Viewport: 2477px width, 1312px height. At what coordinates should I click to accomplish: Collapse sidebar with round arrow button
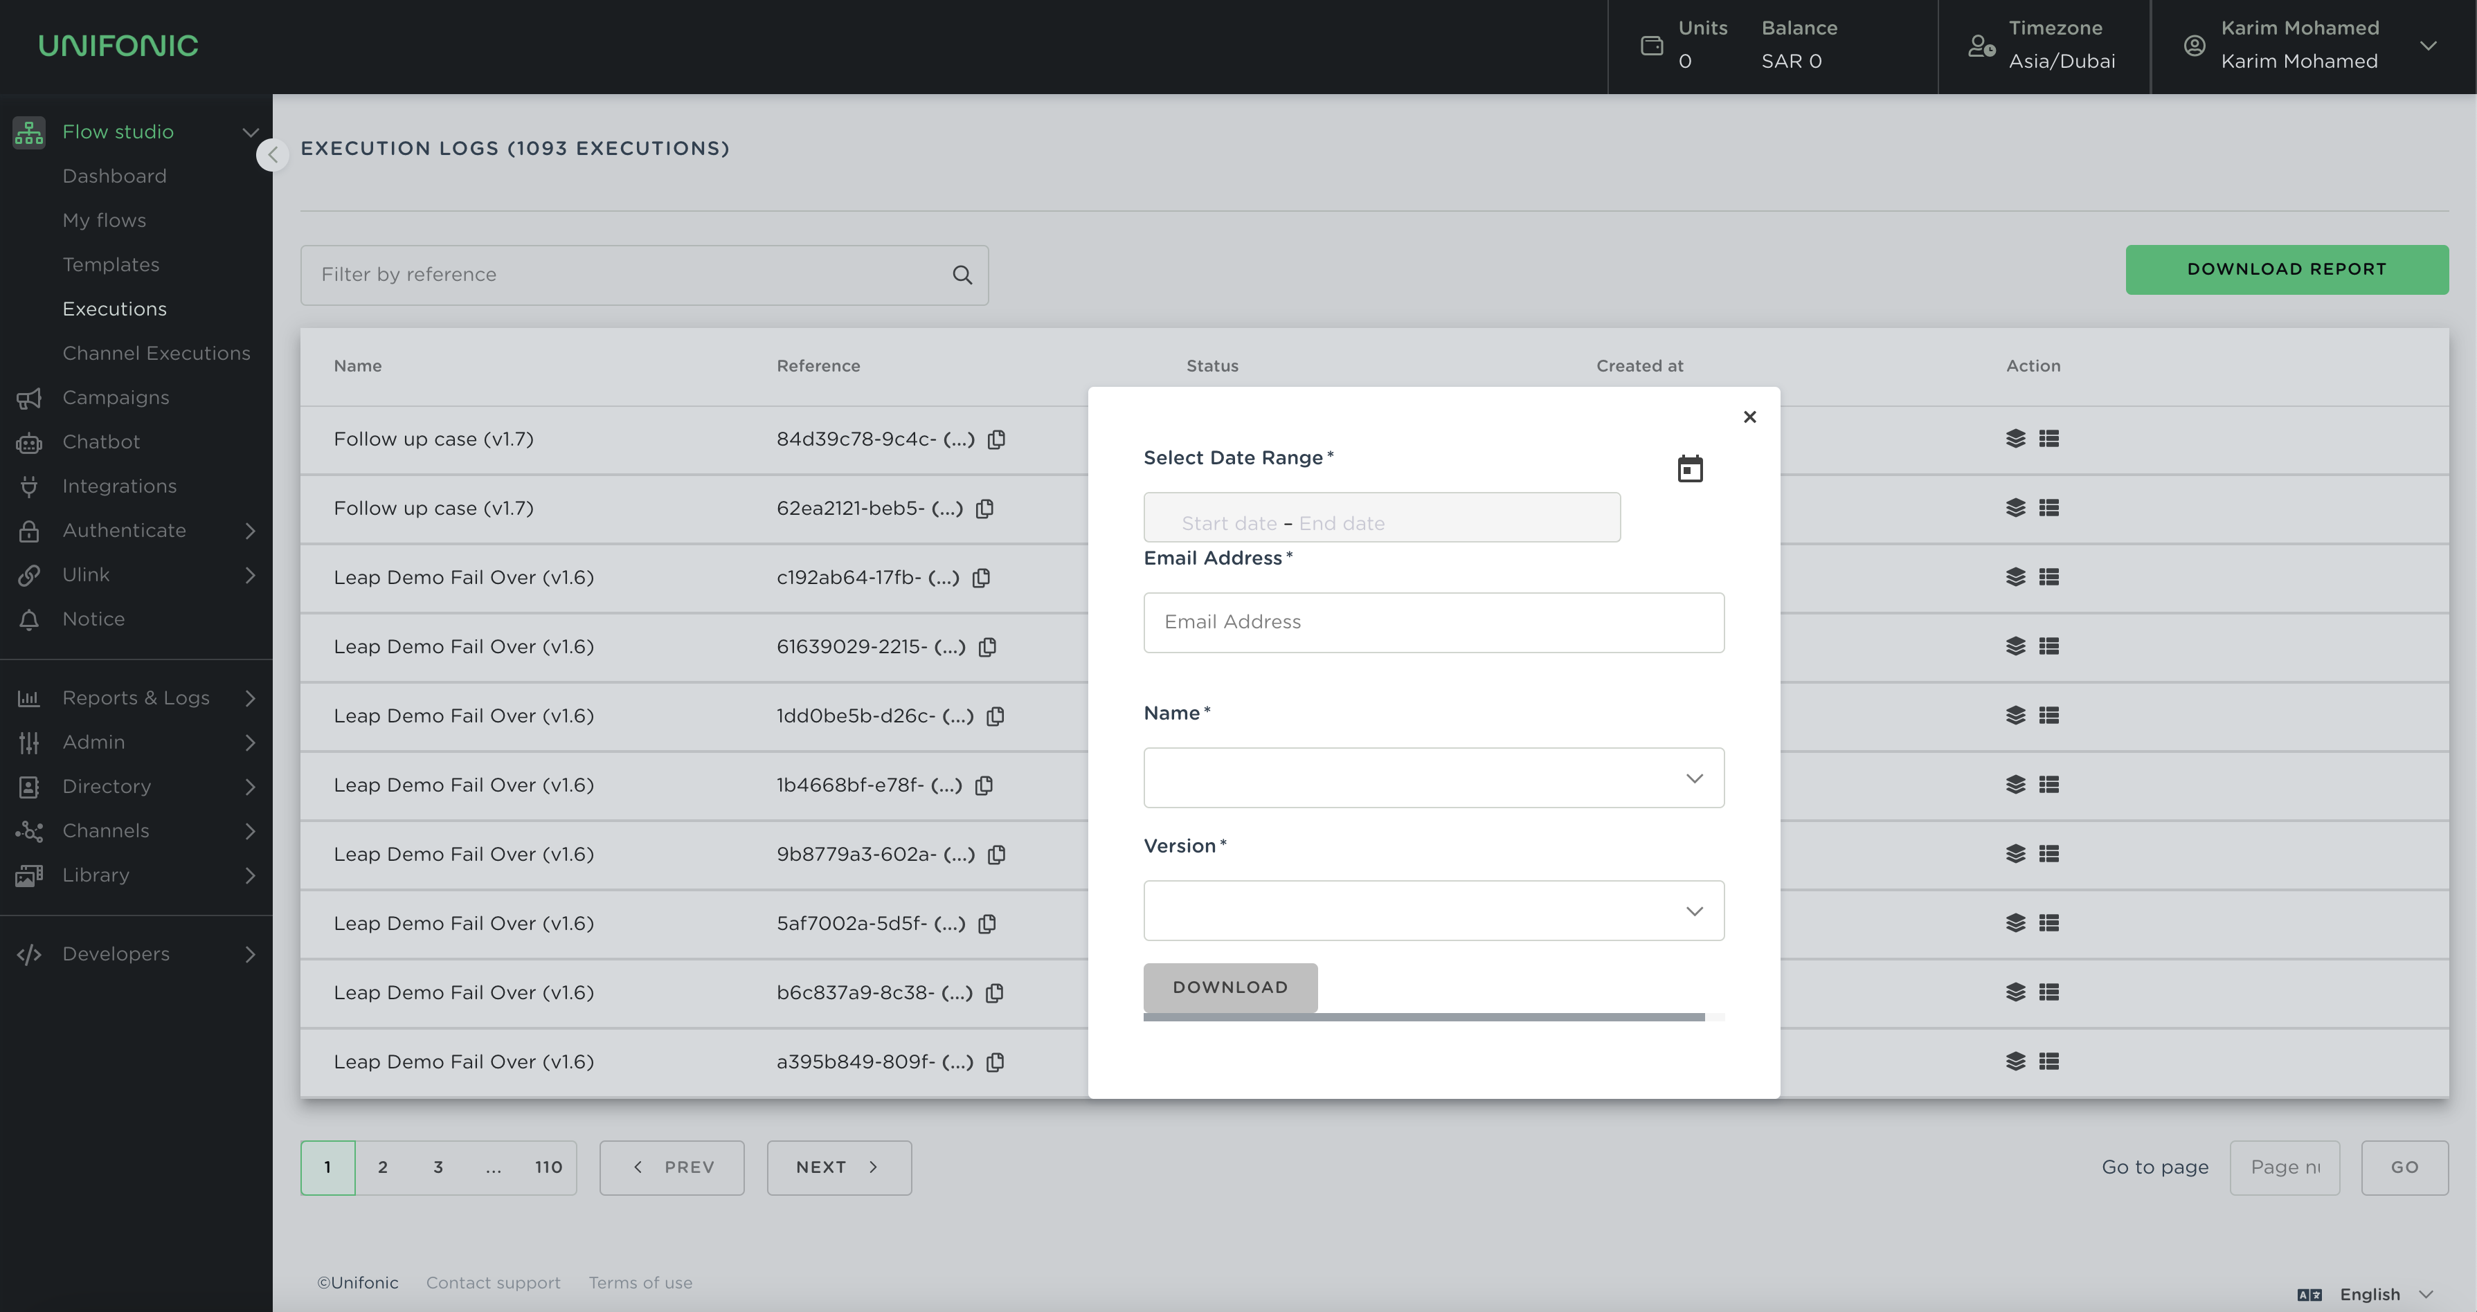(272, 155)
